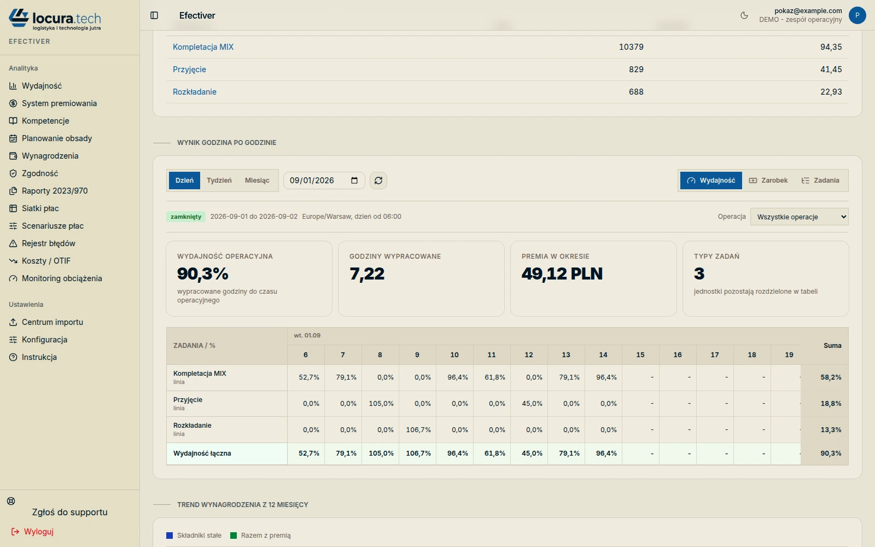Click the Zgodność shield icon

pyautogui.click(x=13, y=173)
